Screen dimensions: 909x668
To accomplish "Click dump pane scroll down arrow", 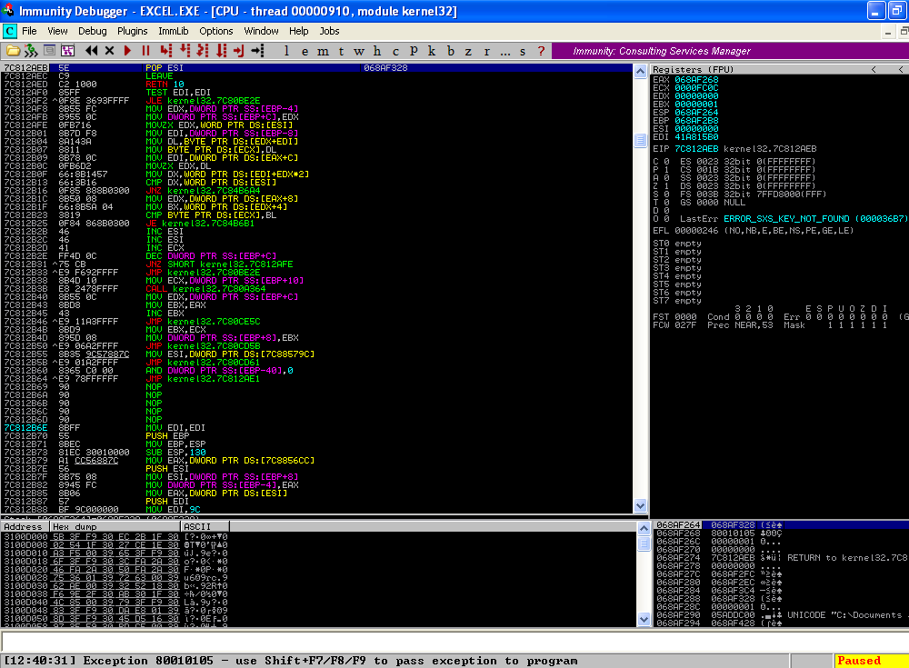I will pos(644,619).
